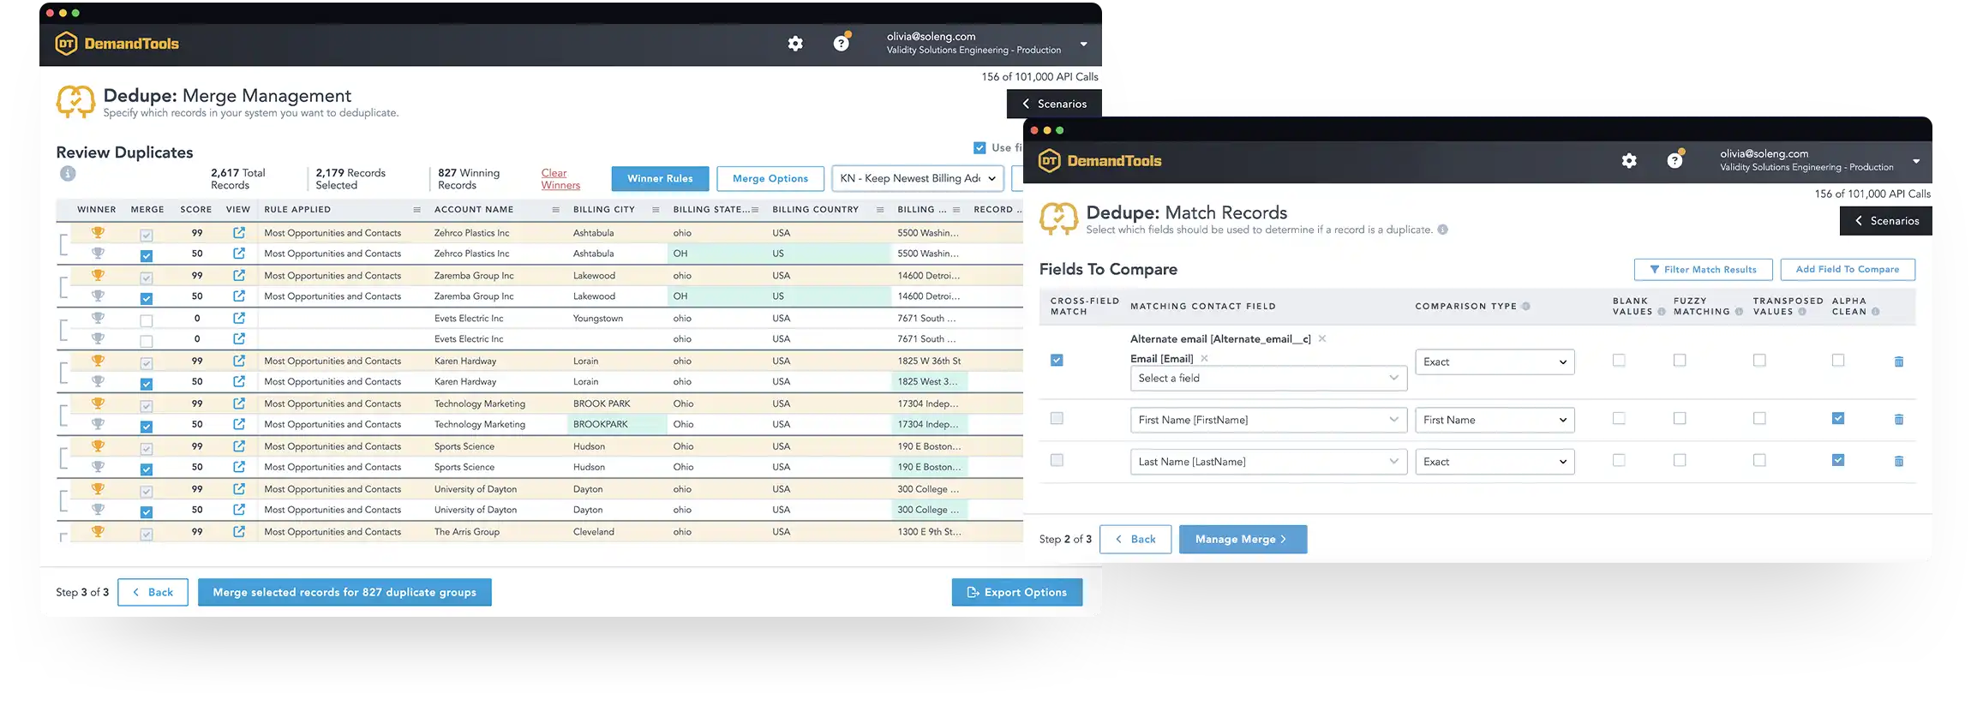Click Merge Options button

point(770,179)
